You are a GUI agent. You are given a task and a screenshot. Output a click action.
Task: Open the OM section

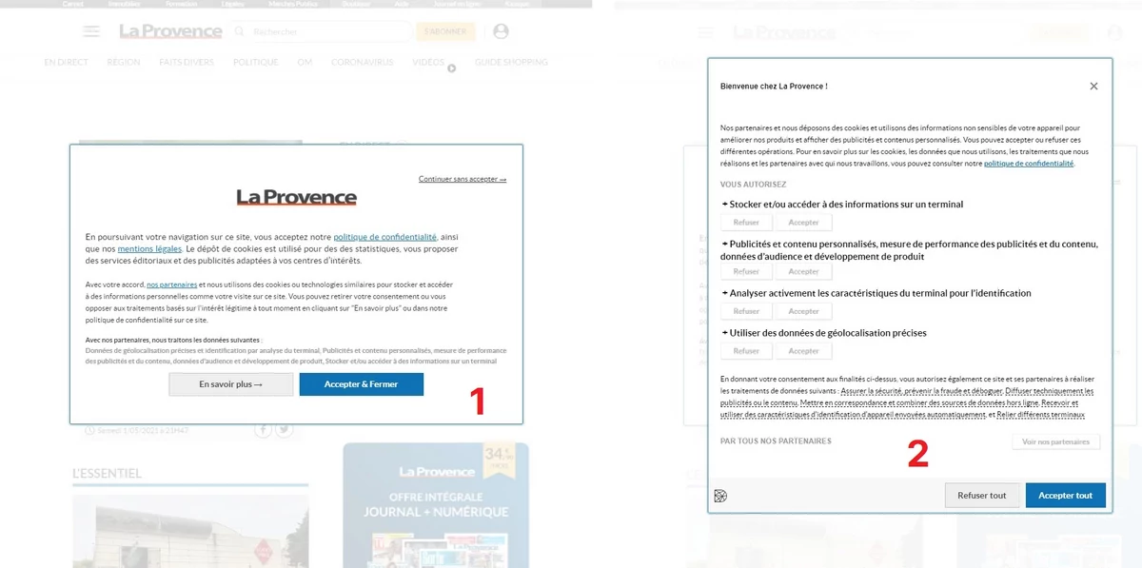tap(305, 63)
